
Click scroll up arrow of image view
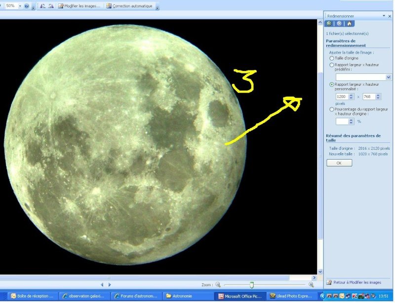tap(320, 22)
